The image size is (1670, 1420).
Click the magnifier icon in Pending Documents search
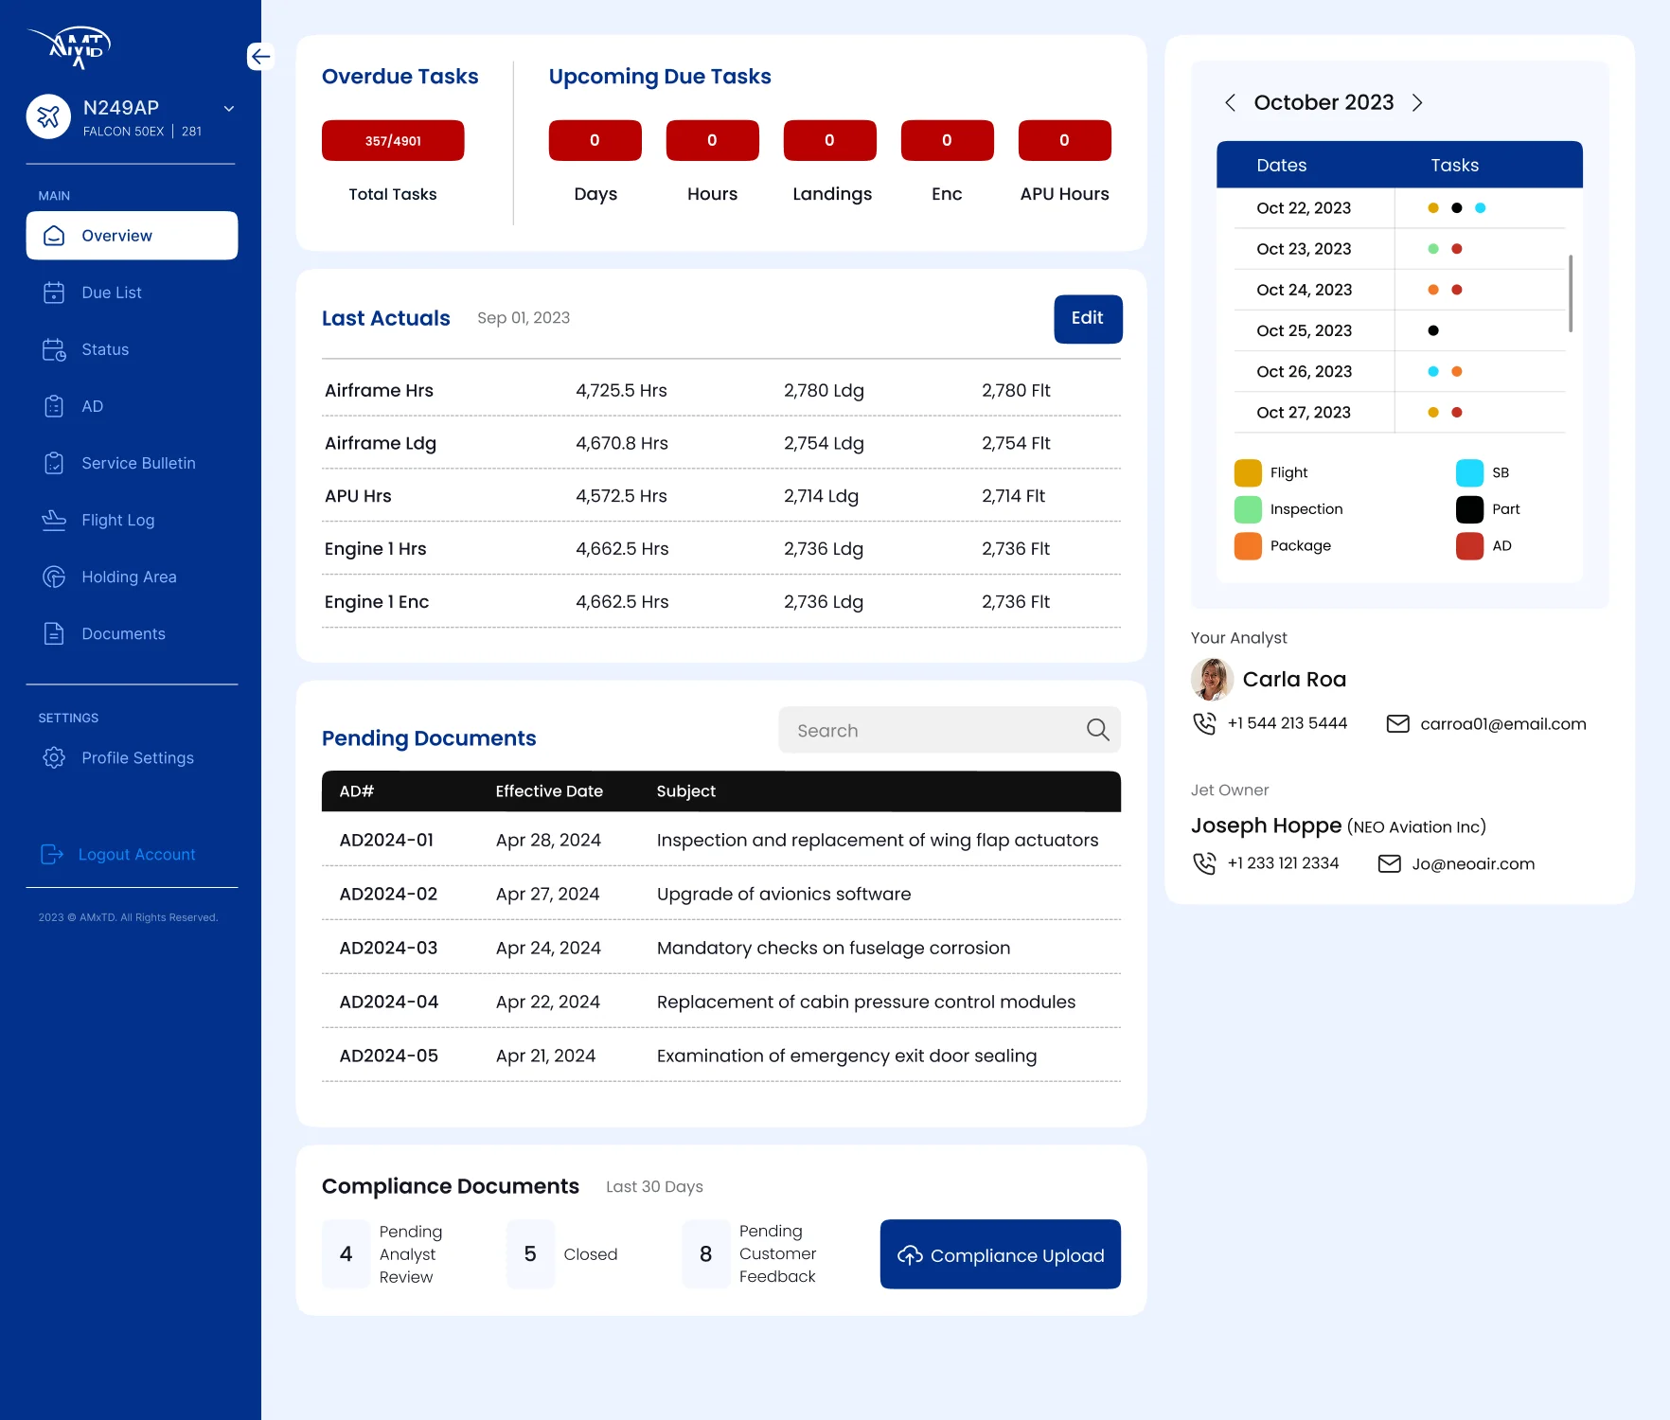pyautogui.click(x=1097, y=730)
